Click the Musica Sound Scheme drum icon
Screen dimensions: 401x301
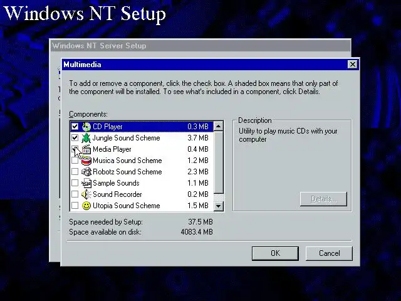[x=86, y=161]
